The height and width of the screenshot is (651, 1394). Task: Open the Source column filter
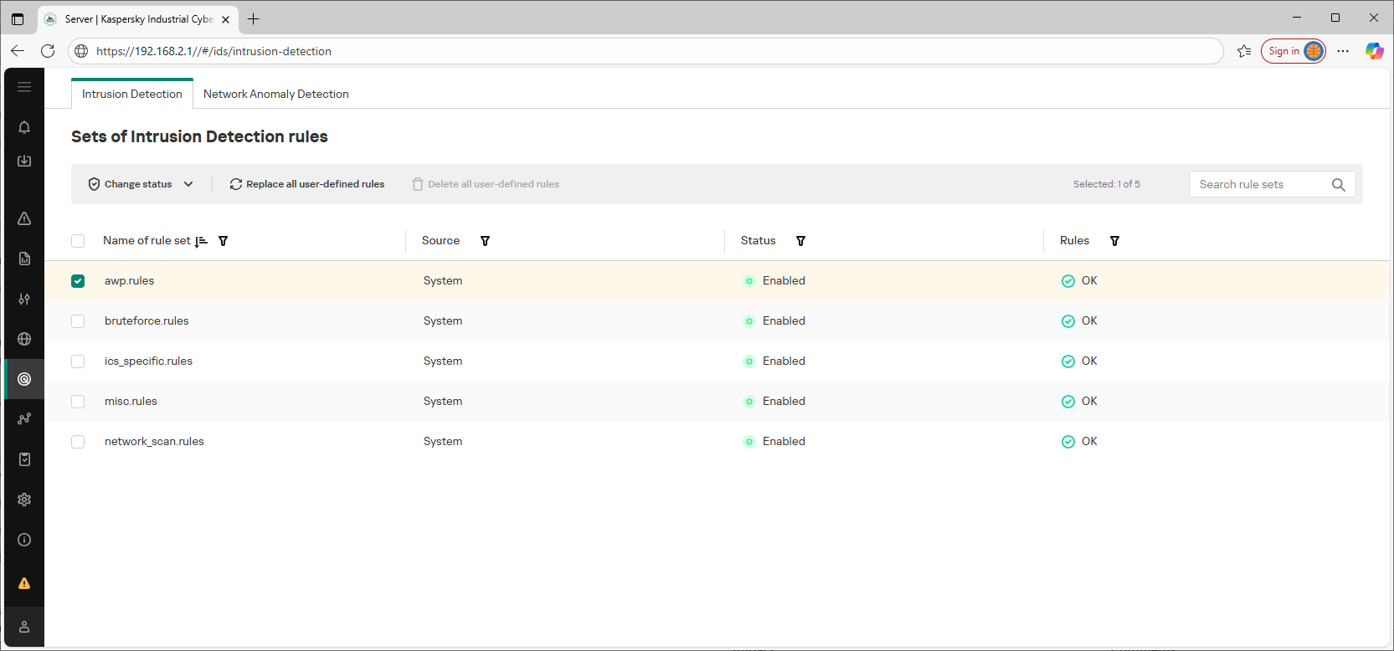point(485,241)
